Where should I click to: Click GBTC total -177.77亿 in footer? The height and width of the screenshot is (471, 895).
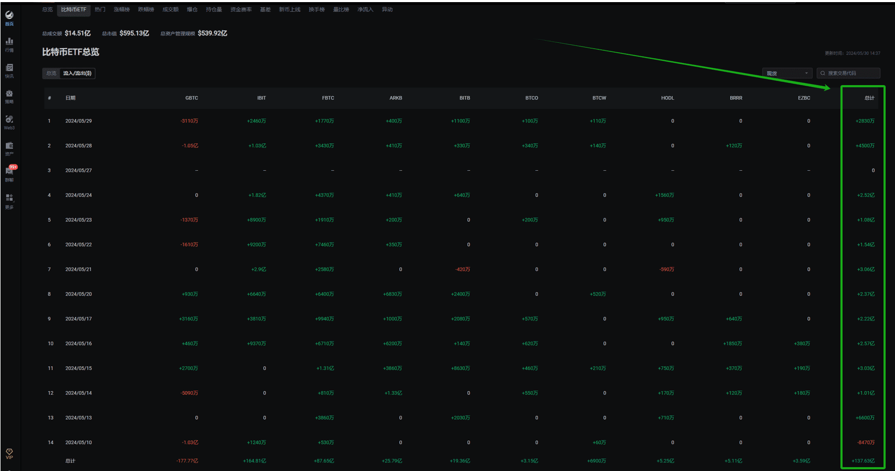188,461
